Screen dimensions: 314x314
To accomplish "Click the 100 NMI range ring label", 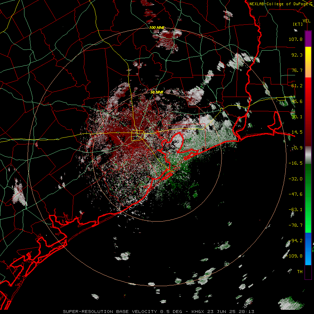I will (157, 28).
